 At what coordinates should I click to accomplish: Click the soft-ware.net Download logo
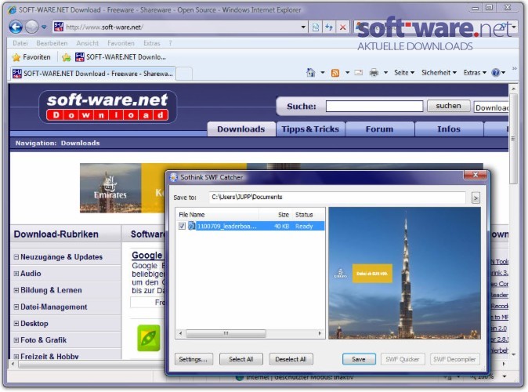pos(108,107)
